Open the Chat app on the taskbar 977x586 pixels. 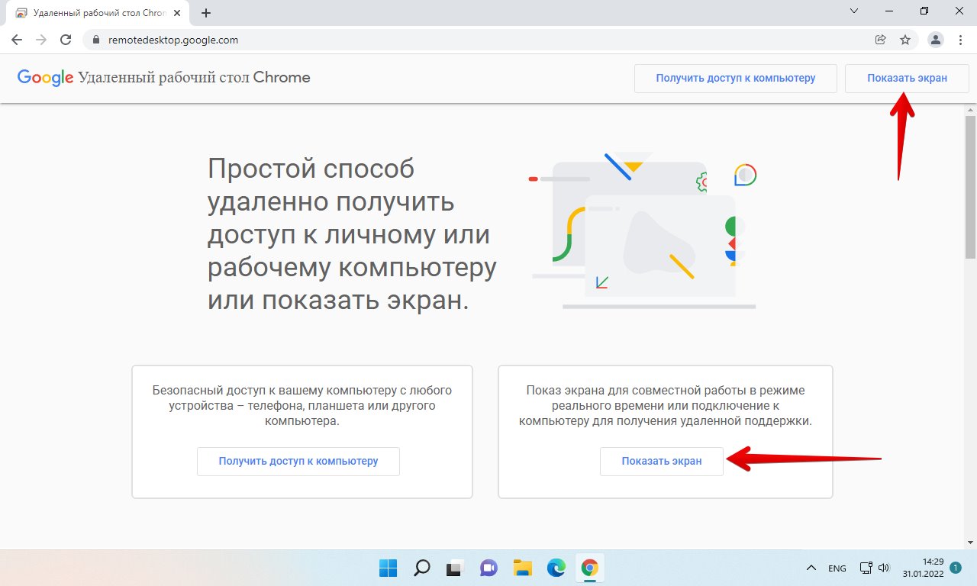tap(488, 568)
